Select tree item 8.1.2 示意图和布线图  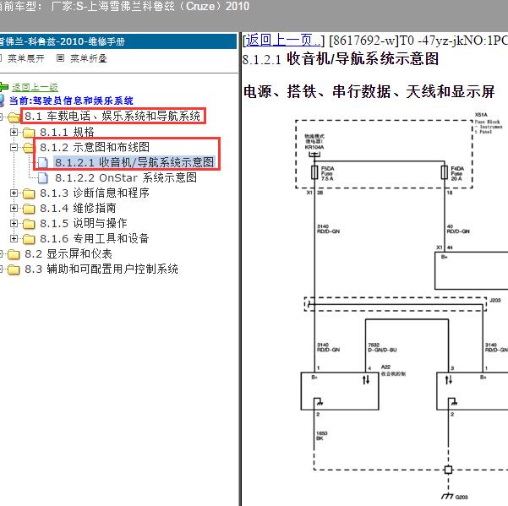coord(95,147)
